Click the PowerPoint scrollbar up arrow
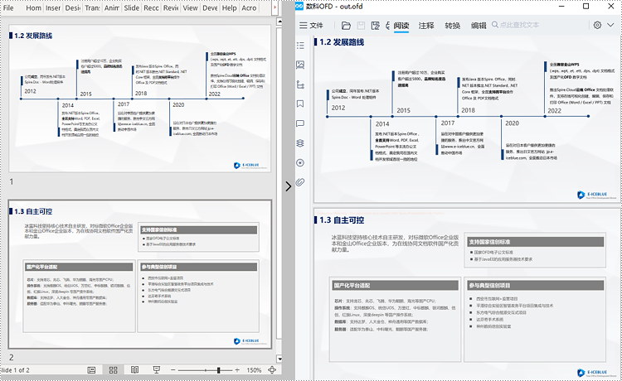Viewport: 622px width, 381px height. click(x=279, y=22)
